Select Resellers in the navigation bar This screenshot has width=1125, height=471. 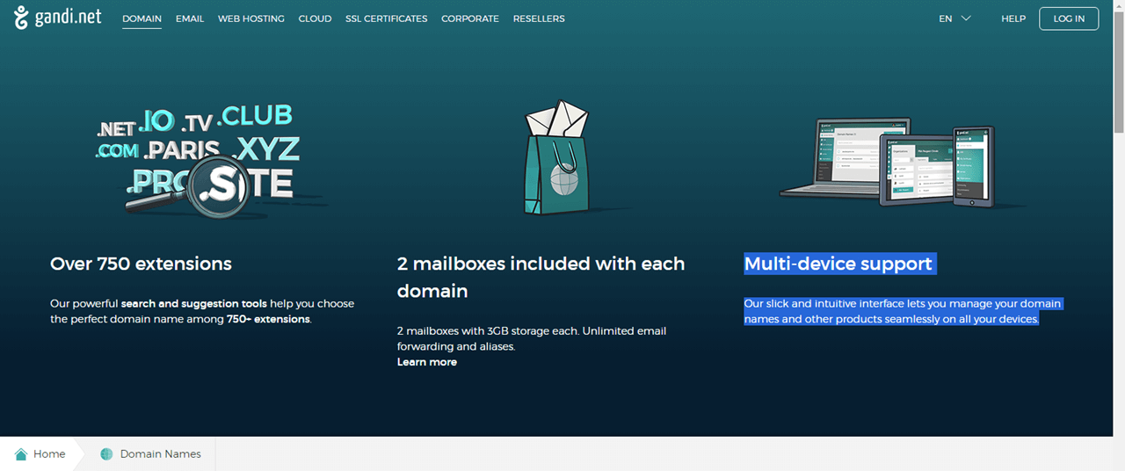click(x=539, y=18)
